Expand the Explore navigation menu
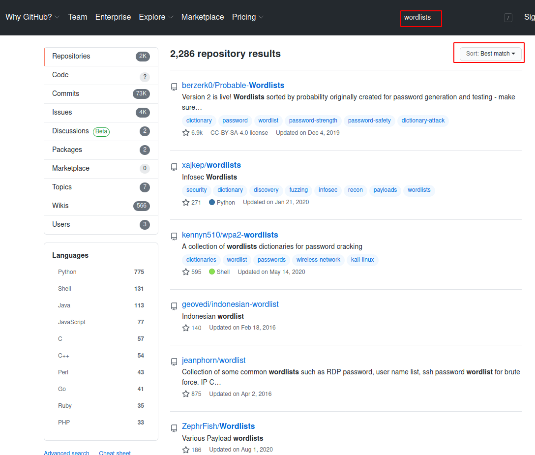This screenshot has width=535, height=455. pyautogui.click(x=156, y=17)
